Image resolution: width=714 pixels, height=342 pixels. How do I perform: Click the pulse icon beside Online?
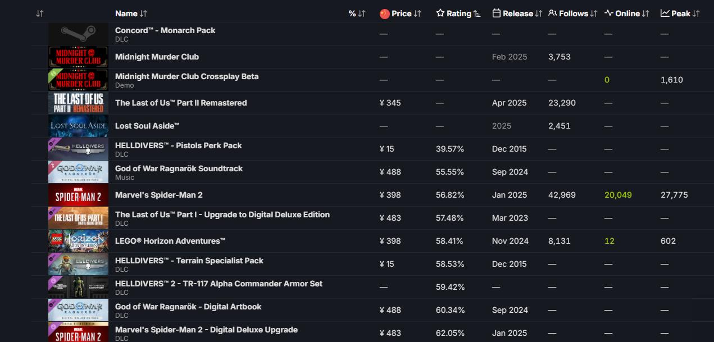[x=609, y=13]
